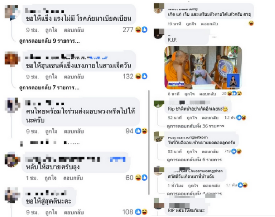This screenshot has width=275, height=217.
Task: Expand ดูการตอบกลับทั้ง 6 รายการ replies
Action: (194, 160)
